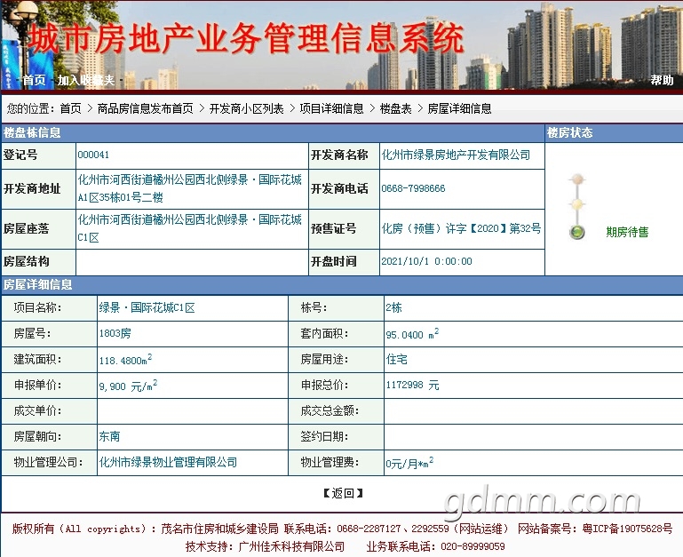The width and height of the screenshot is (683, 557).
Task: Open the 帮助 link
Action: [662, 80]
